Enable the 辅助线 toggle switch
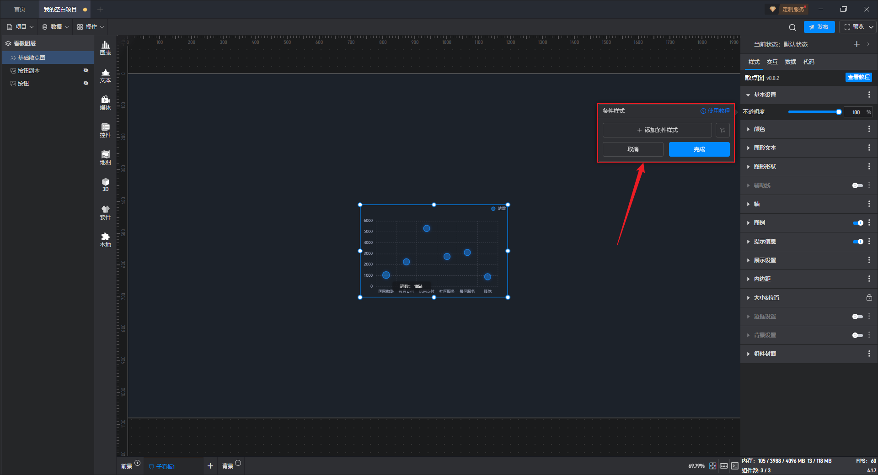 click(x=857, y=185)
